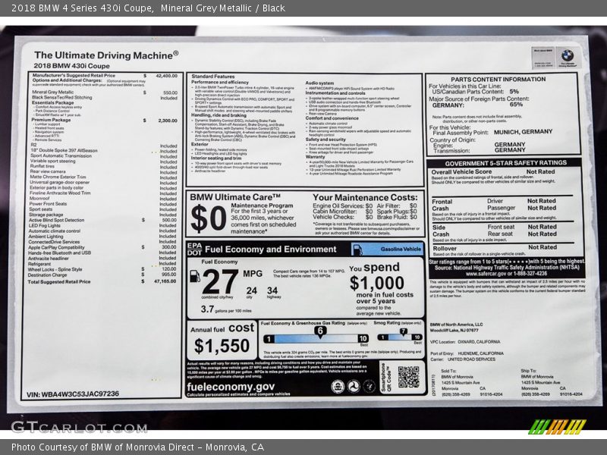
Task: Click 'Standard Features' heading
Action: pyautogui.click(x=213, y=77)
